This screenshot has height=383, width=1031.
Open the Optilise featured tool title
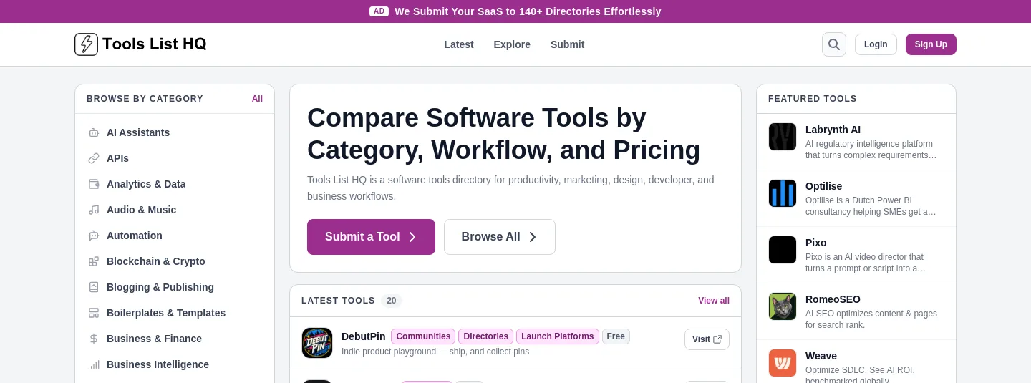pyautogui.click(x=823, y=186)
